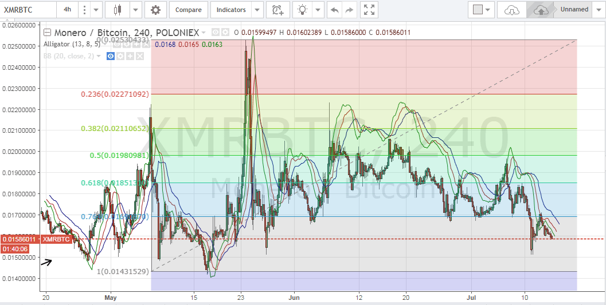Toggle eye icon next to Monero / Bitcoin title
Image resolution: width=606 pixels, height=305 pixels.
tap(215, 33)
